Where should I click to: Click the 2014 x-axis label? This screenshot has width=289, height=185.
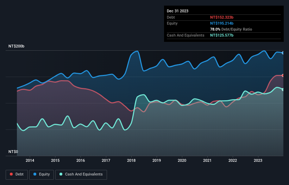(30, 160)
